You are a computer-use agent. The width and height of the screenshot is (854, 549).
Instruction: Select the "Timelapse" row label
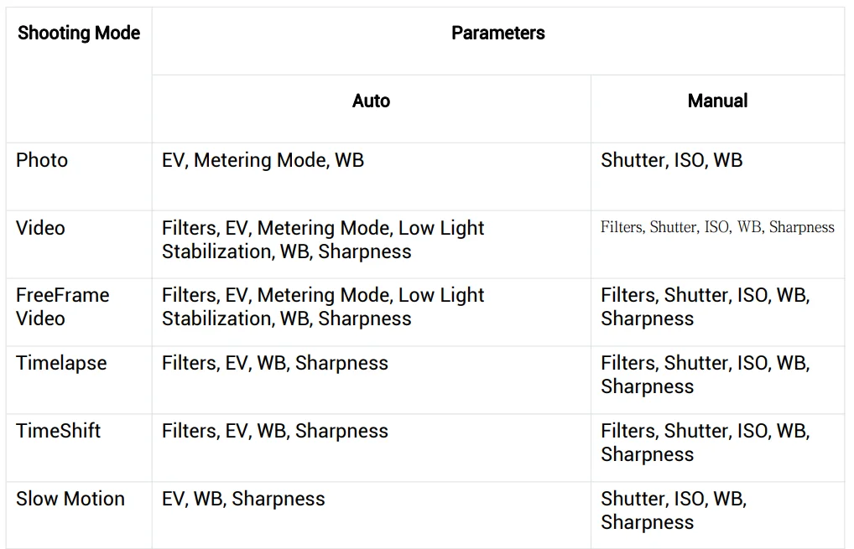tap(61, 364)
